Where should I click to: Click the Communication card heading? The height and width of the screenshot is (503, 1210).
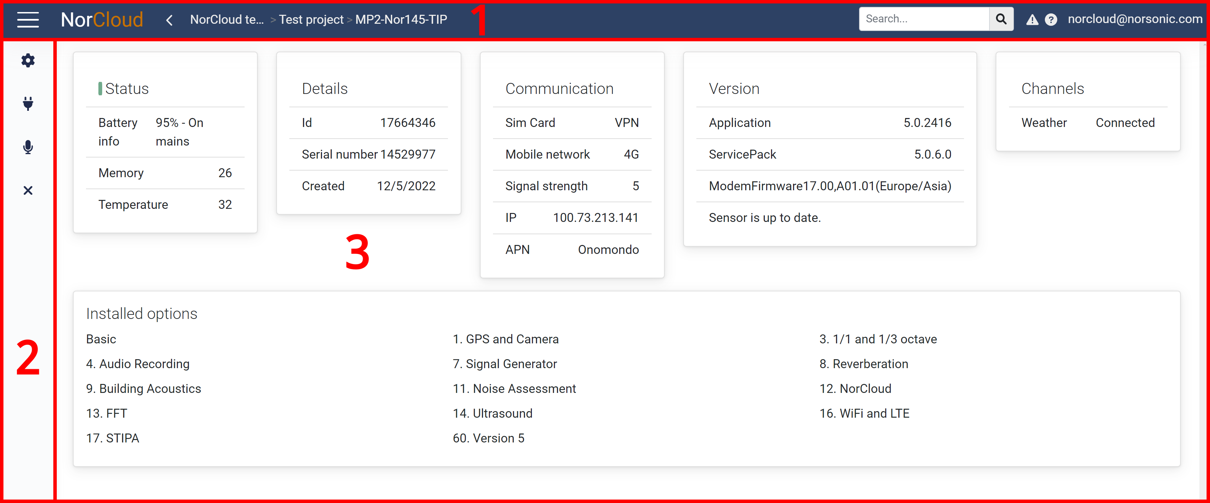[559, 88]
